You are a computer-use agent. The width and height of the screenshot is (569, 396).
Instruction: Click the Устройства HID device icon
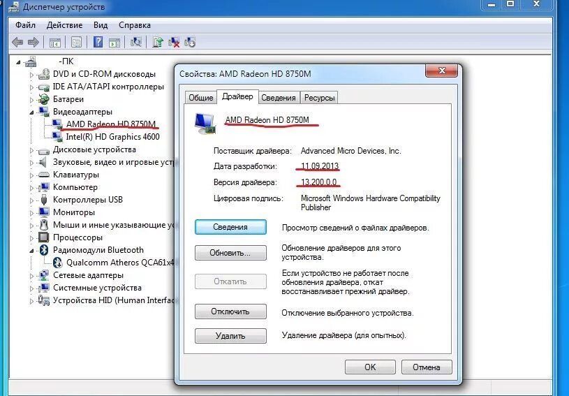point(44,300)
